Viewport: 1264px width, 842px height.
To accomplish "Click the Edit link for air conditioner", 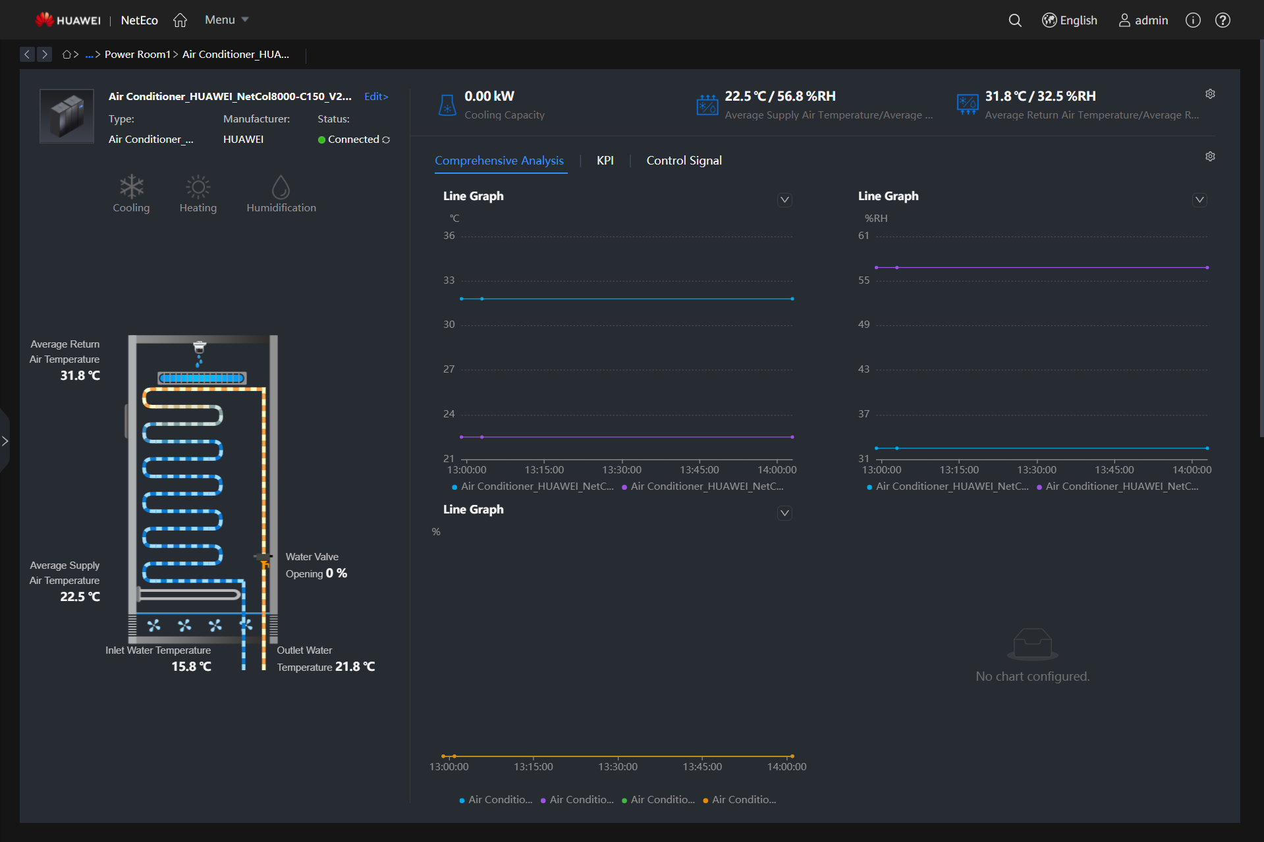I will point(376,97).
